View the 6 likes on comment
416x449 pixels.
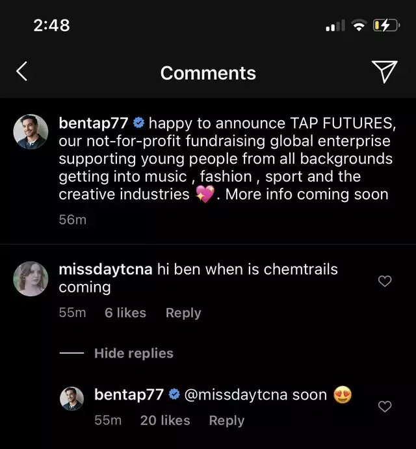coord(125,313)
